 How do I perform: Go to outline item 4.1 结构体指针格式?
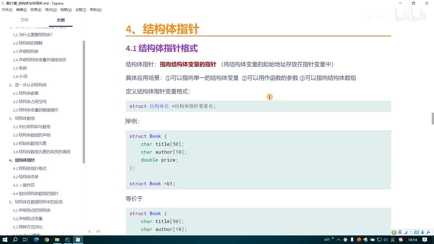[x=30, y=168]
